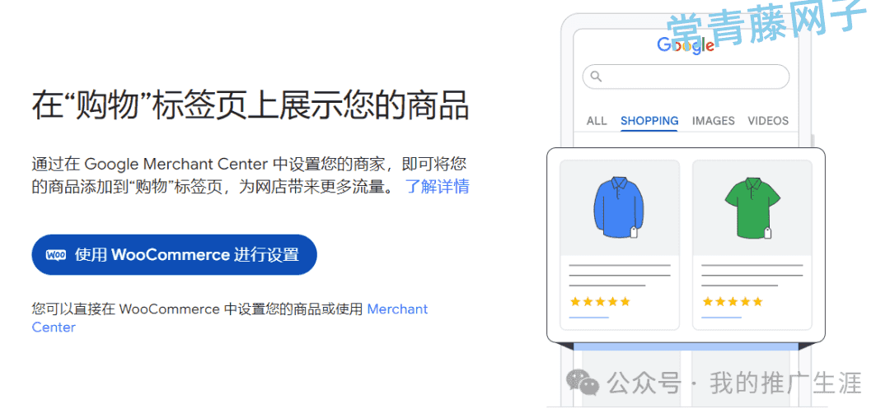Click the WooCommerce logo icon in button
The image size is (890, 418).
click(x=56, y=255)
